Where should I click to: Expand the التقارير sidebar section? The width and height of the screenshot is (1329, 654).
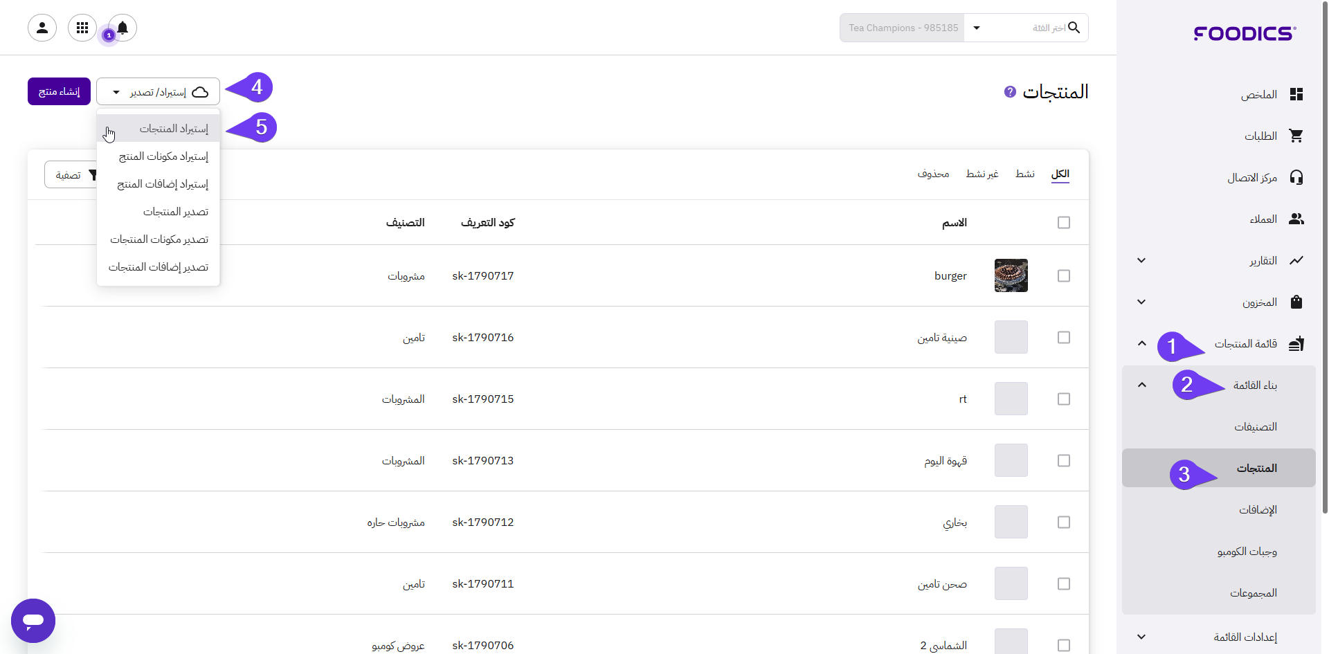(1141, 261)
